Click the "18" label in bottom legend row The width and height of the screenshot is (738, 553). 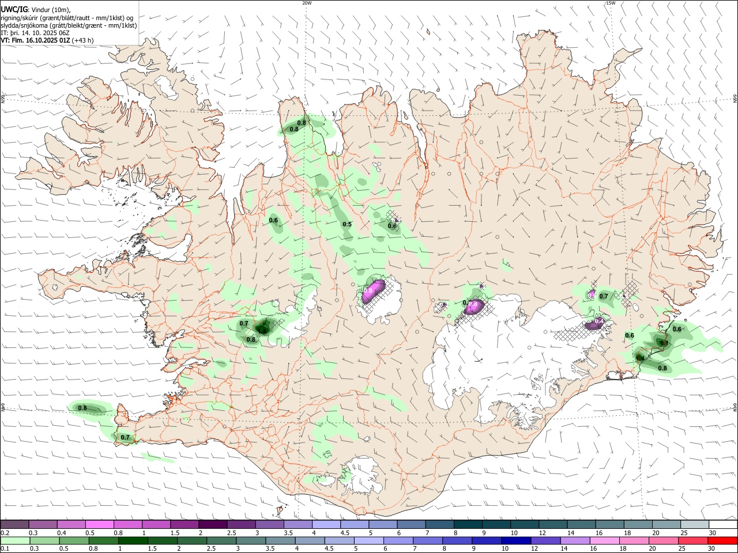[624, 549]
